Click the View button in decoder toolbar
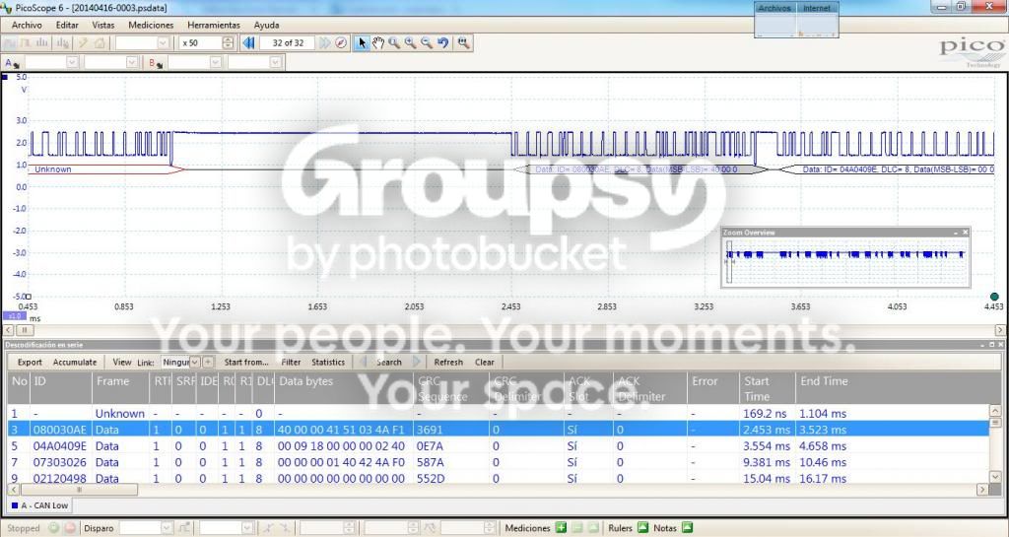 pos(121,362)
